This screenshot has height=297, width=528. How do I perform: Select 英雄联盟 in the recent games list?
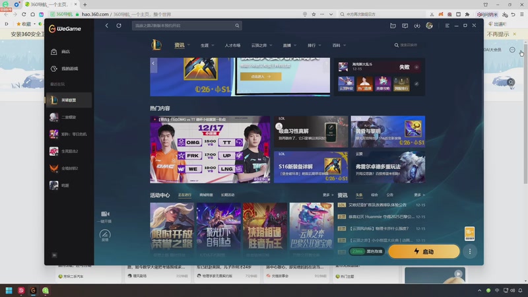(x=69, y=100)
